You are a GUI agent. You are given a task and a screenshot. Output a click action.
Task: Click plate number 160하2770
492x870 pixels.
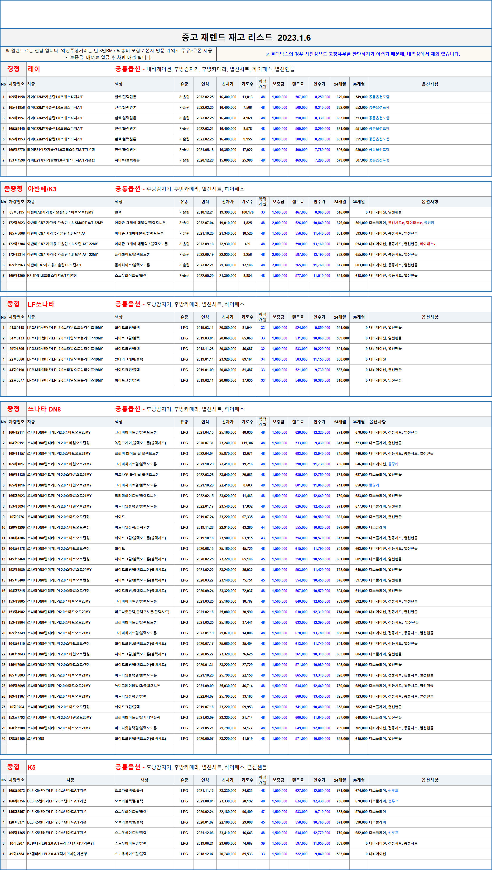point(17,150)
